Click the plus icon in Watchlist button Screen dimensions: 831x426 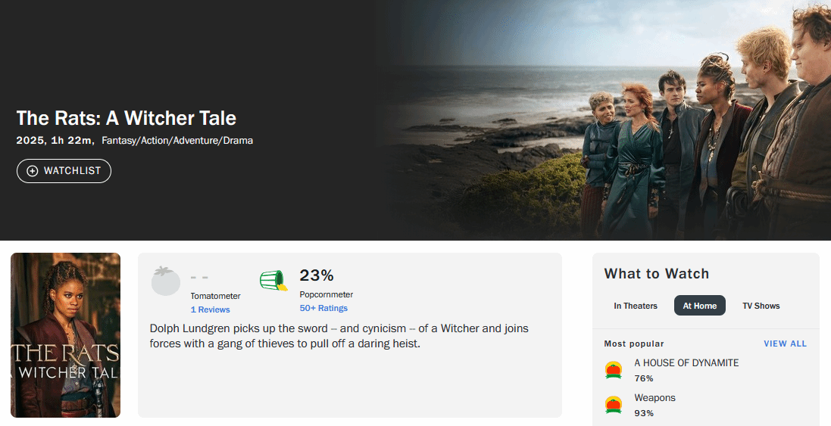coord(32,171)
